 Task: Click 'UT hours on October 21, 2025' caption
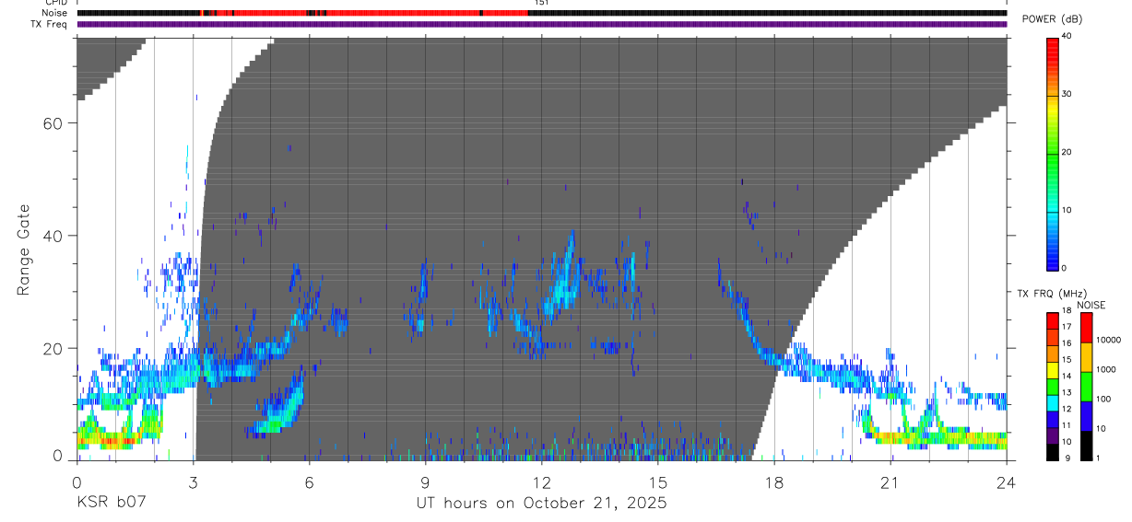(540, 504)
